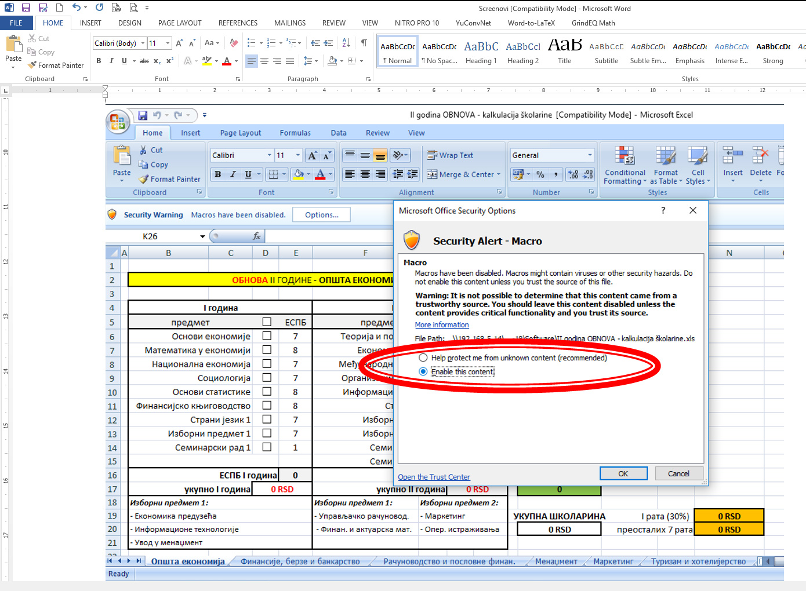Open Word's FILE tab
Viewport: 806px width, 591px height.
point(16,23)
